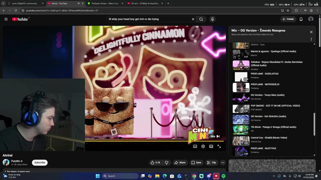Play PROFLAME - SUDELIOTAS from playlist
This screenshot has width=321, height=180.
[x=272, y=76]
